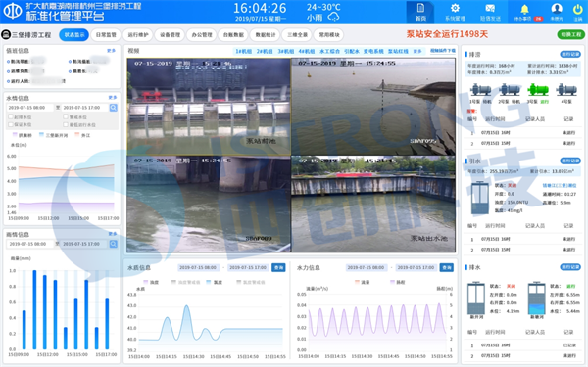This screenshot has height=367, width=588.
Task: Open the 待办事项 bell notifications
Action: tap(524, 9)
